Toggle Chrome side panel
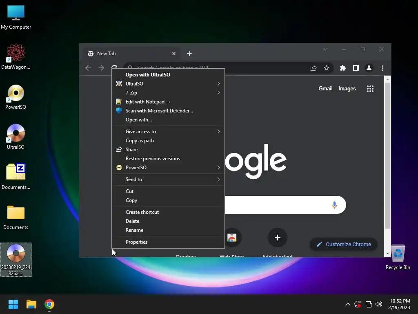 tap(356, 68)
